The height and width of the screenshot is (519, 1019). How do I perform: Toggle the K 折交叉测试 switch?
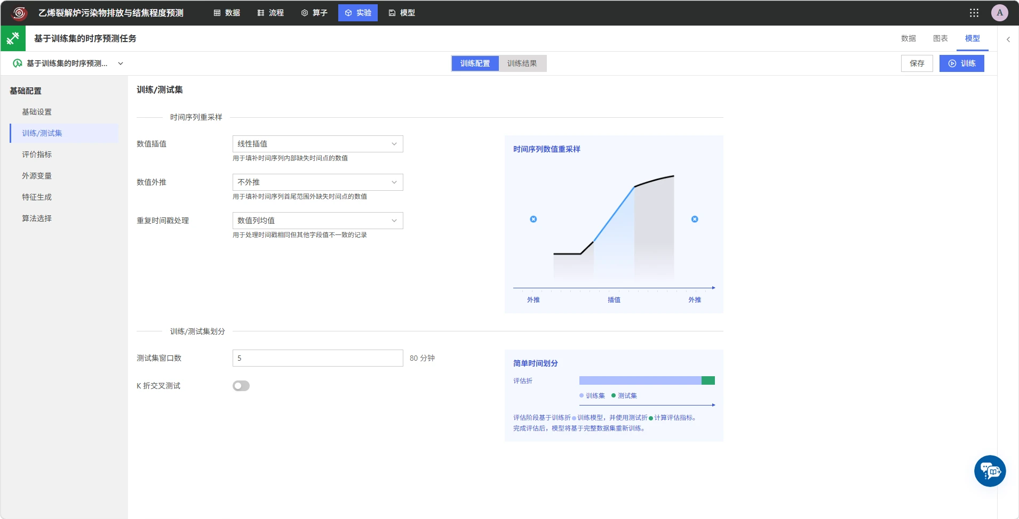pyautogui.click(x=241, y=386)
